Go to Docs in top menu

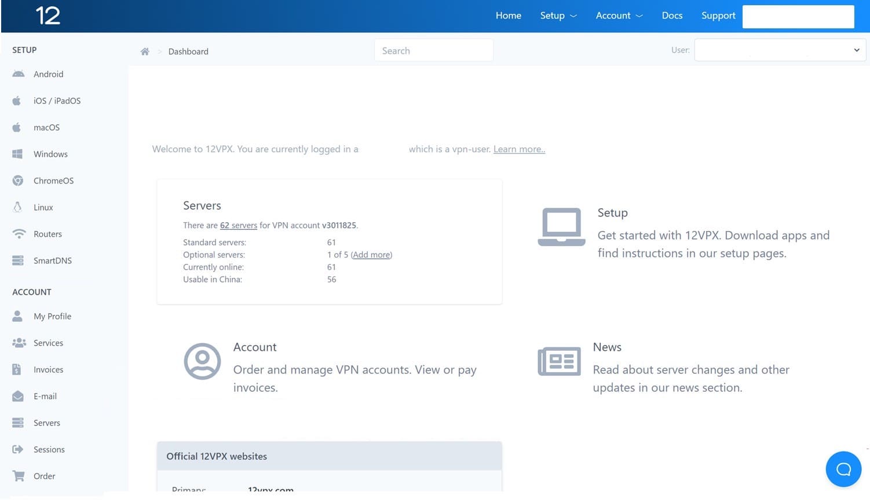pyautogui.click(x=672, y=16)
